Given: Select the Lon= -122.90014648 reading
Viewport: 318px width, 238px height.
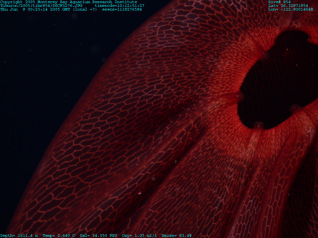Looking at the screenshot, I should click(290, 9).
